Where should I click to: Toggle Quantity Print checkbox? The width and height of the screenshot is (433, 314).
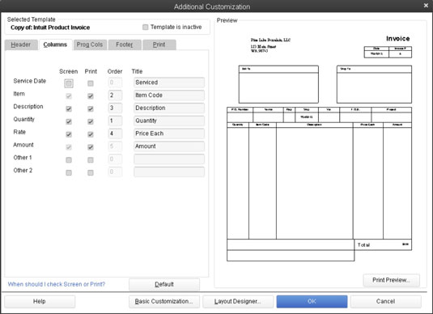91,121
